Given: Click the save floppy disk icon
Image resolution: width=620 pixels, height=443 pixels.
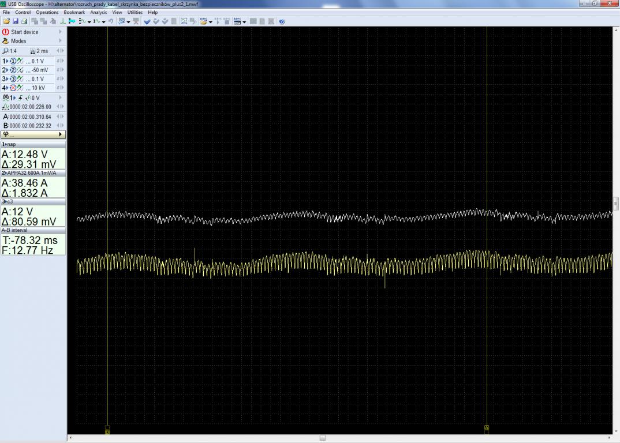Looking at the screenshot, I should pos(16,21).
